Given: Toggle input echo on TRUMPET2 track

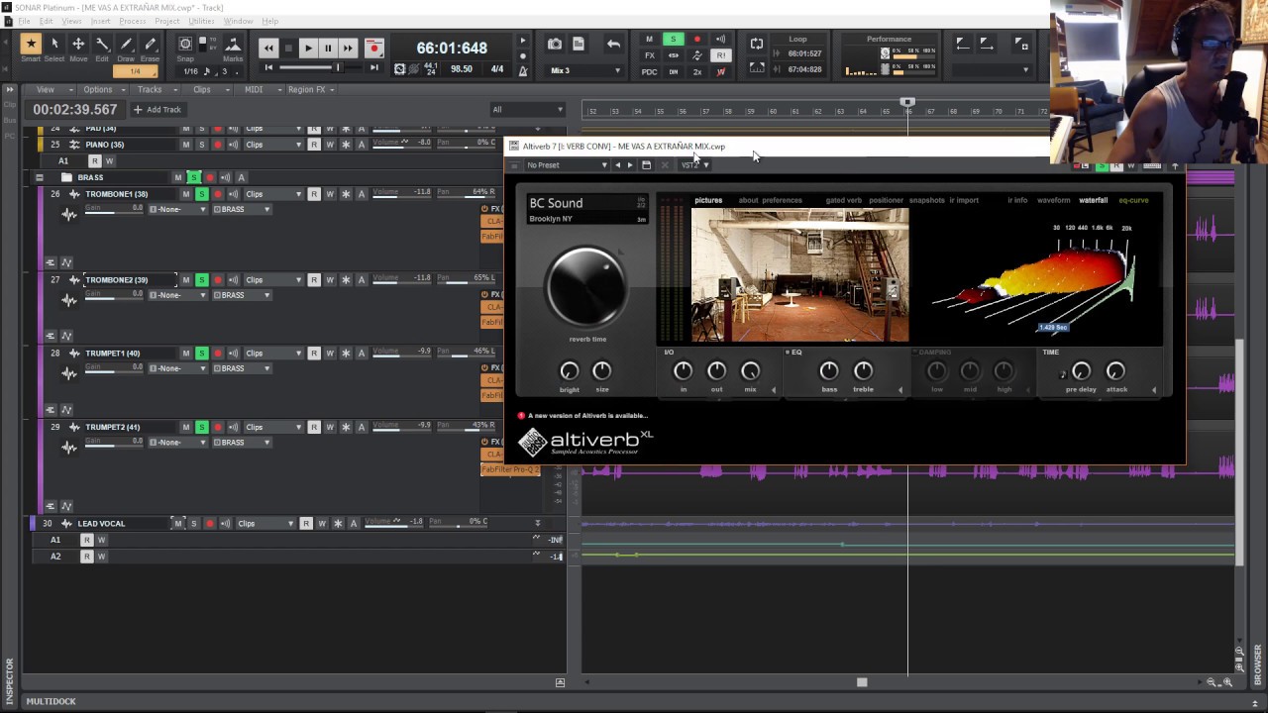Looking at the screenshot, I should [x=234, y=428].
